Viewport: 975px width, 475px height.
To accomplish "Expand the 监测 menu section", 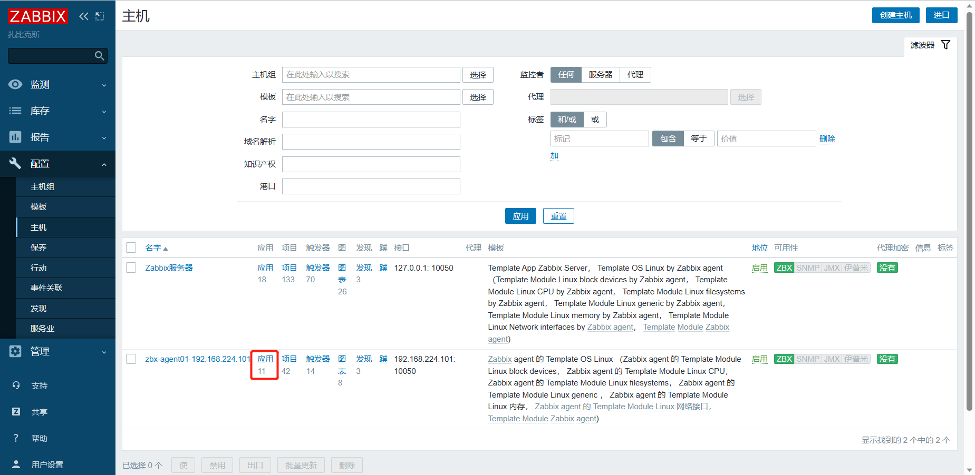I will tap(57, 84).
